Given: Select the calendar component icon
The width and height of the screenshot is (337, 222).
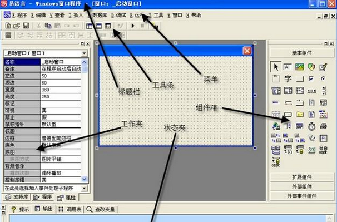Looking at the screenshot, I should (x=276, y=114).
